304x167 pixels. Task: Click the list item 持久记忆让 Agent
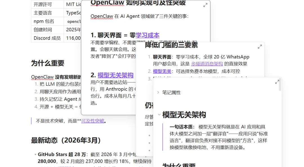60,99
